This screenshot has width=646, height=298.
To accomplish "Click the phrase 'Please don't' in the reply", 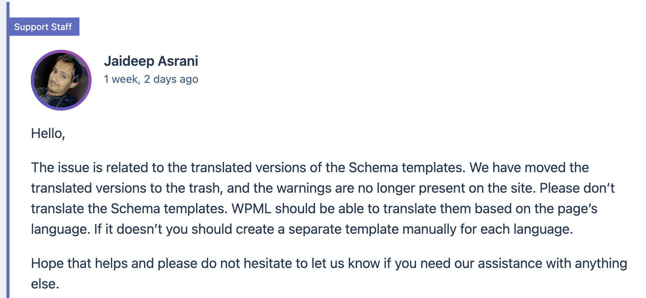I will [577, 188].
